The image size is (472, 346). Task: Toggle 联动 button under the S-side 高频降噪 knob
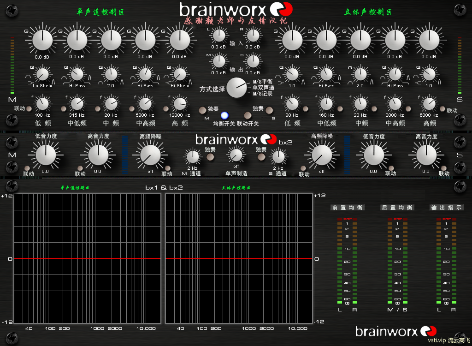click(x=303, y=168)
